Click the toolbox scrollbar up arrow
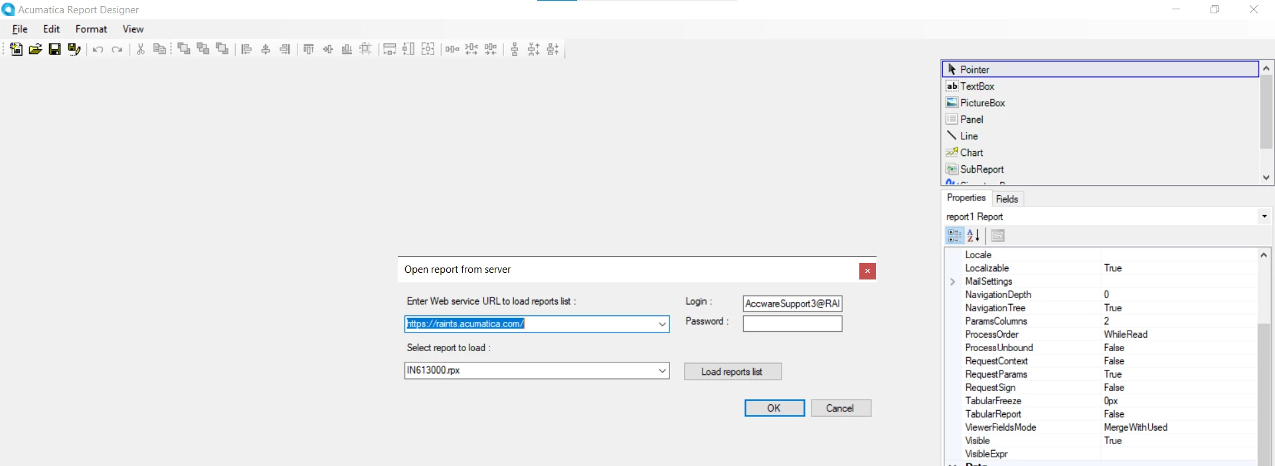1275x466 pixels. [x=1266, y=68]
